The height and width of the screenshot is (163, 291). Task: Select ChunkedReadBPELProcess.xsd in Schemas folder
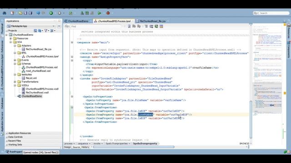click(x=41, y=67)
